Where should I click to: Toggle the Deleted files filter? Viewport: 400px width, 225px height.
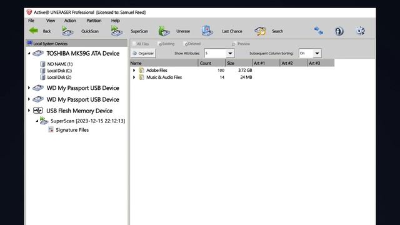coord(186,44)
